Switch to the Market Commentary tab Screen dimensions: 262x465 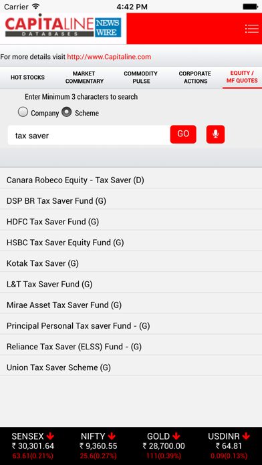click(x=84, y=77)
